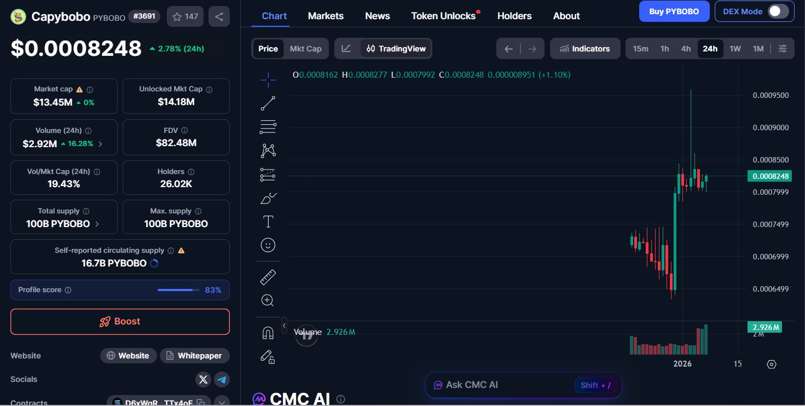Screen dimensions: 805x406
Task: Expand the Volume (24h) details chevron
Action: 100,144
